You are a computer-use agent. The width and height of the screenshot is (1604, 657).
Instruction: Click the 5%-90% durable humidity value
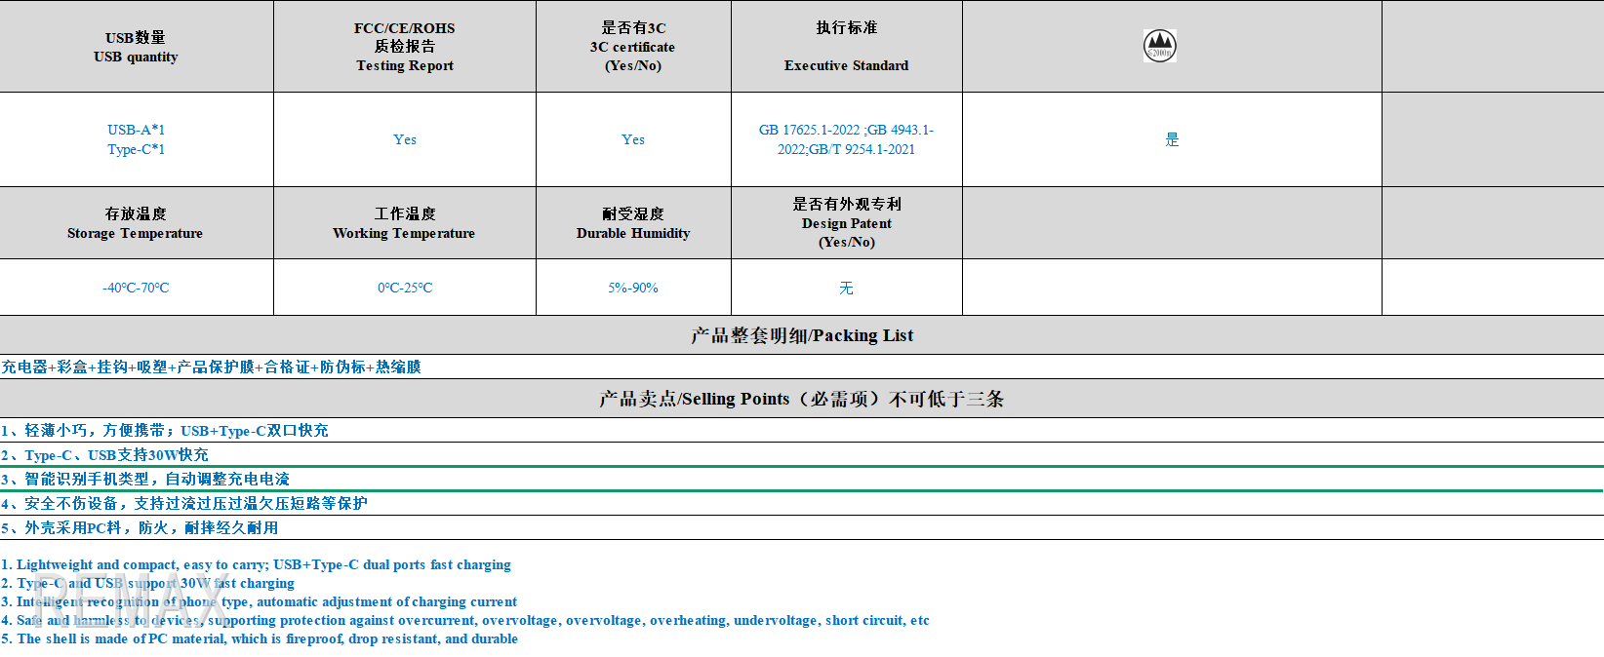point(632,288)
